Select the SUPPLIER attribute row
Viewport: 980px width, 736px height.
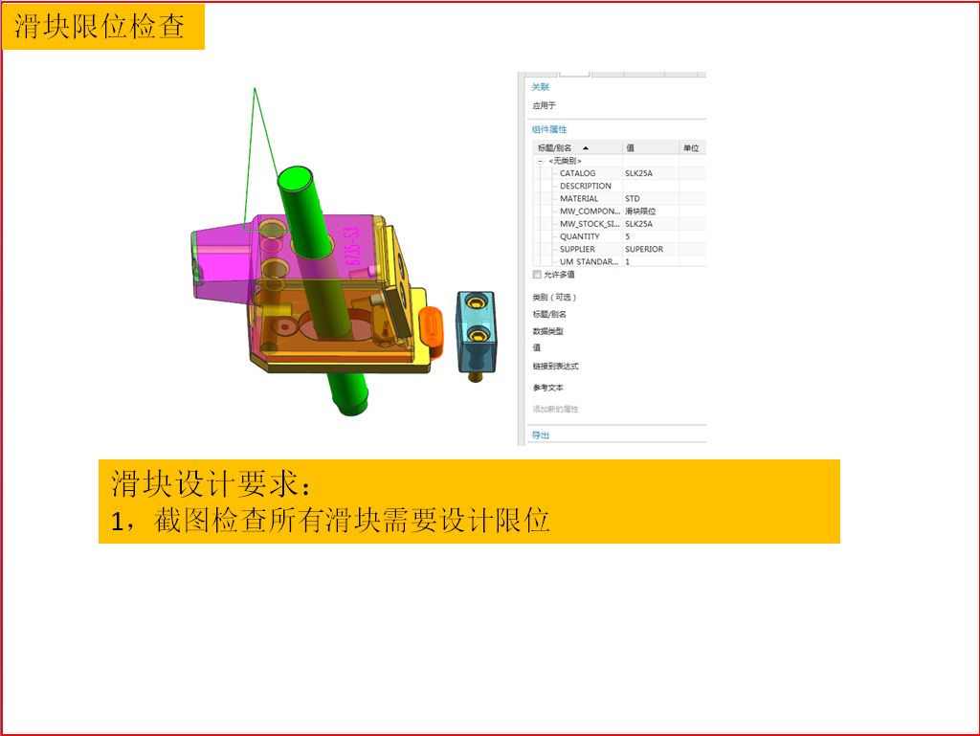click(x=619, y=249)
